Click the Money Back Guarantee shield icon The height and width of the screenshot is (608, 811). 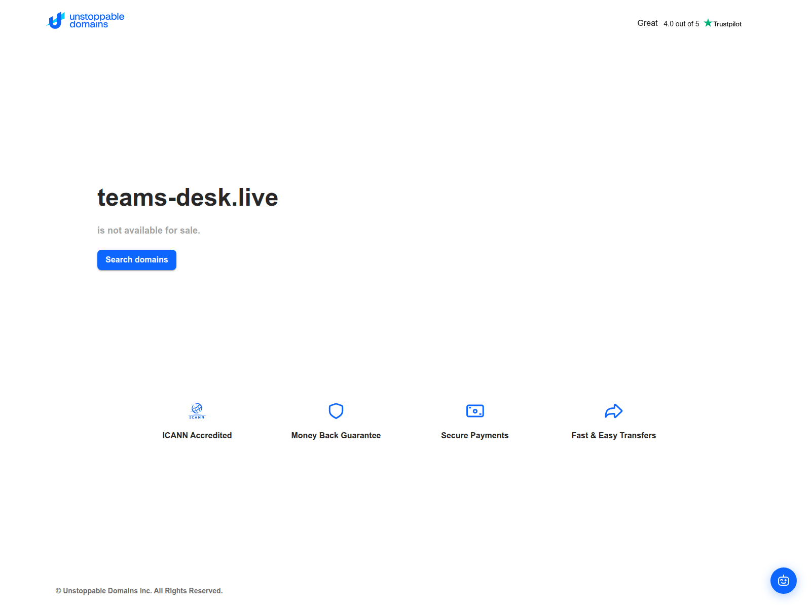coord(336,411)
